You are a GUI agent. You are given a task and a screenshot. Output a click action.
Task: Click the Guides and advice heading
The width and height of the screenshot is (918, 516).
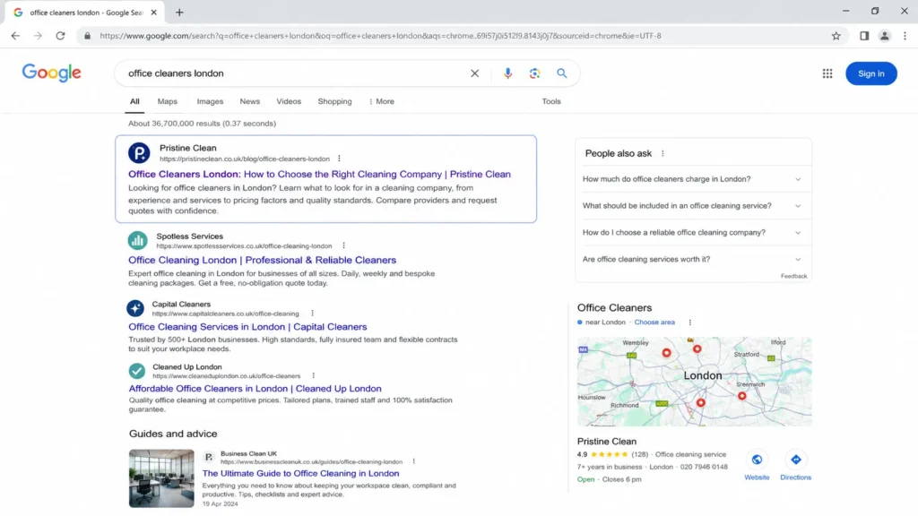[173, 434]
